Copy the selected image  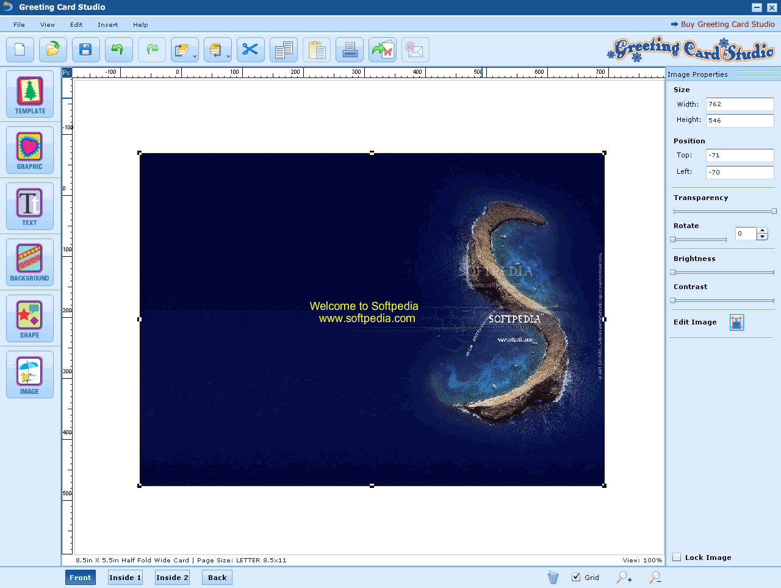coord(284,49)
